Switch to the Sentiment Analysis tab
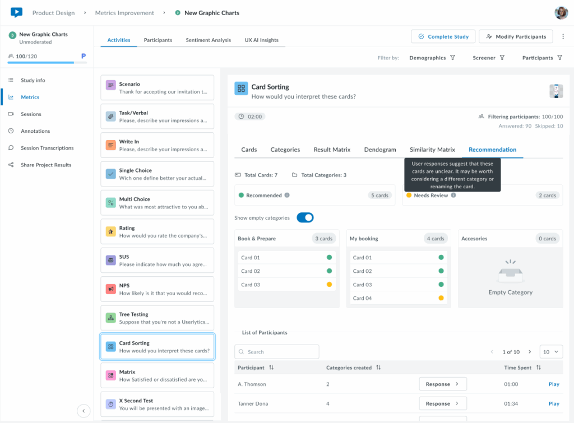574x423 pixels. click(x=208, y=40)
